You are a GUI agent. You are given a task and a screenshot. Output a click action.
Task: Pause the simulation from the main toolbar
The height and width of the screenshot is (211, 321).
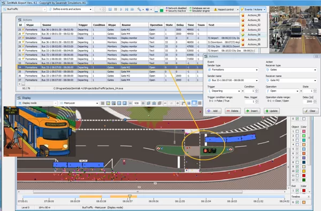(116, 10)
